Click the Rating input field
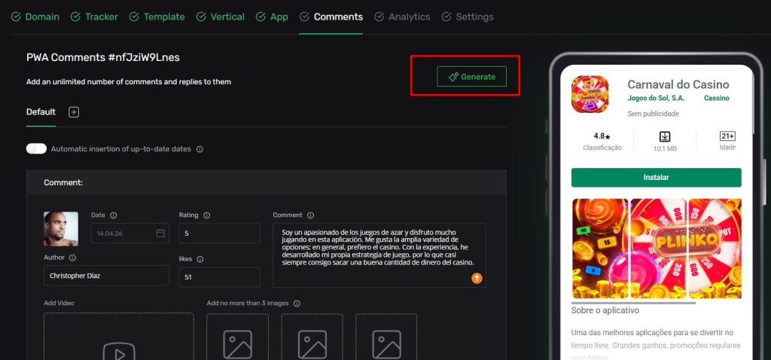771x360 pixels. [x=219, y=233]
